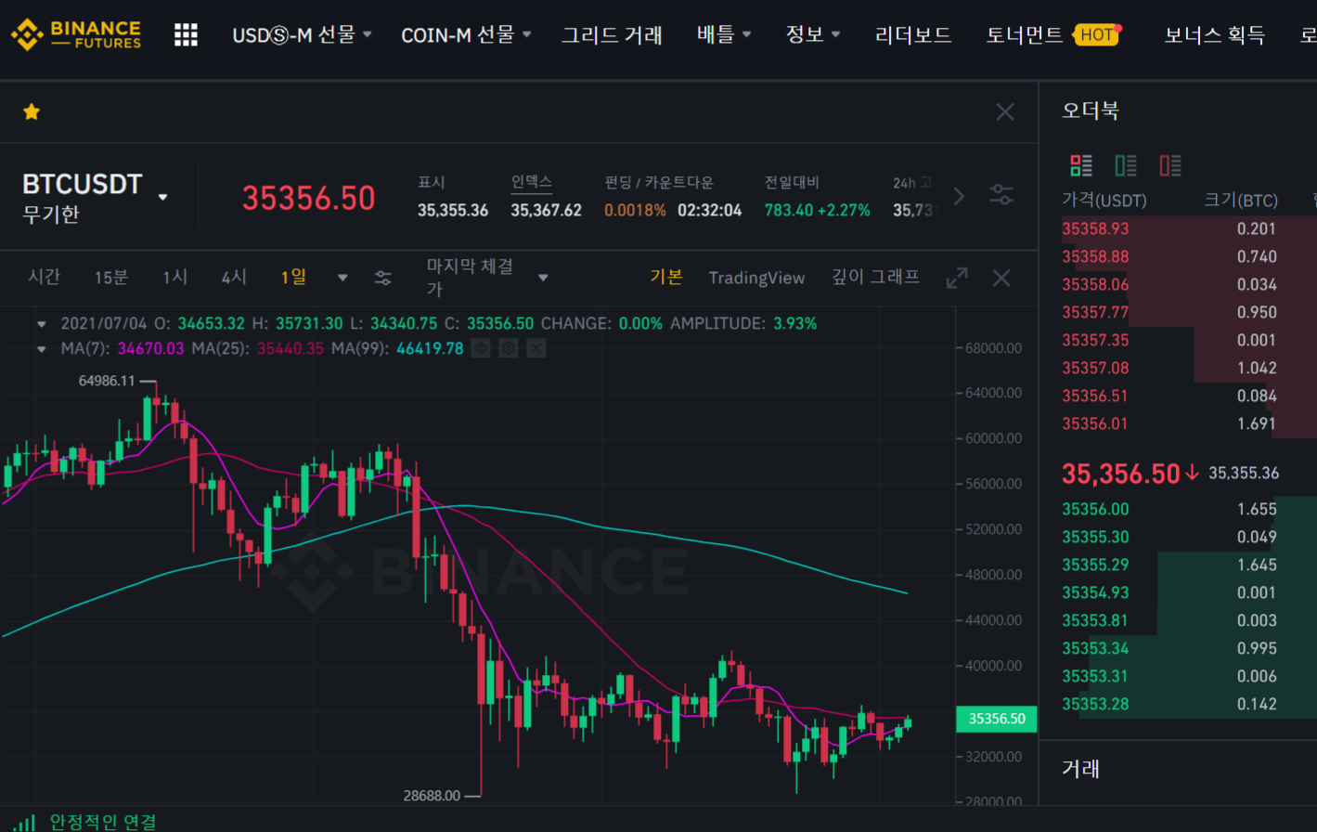Select ask price 35356.01 in order book
Viewport: 1317px width, 832px height.
coord(1095,423)
